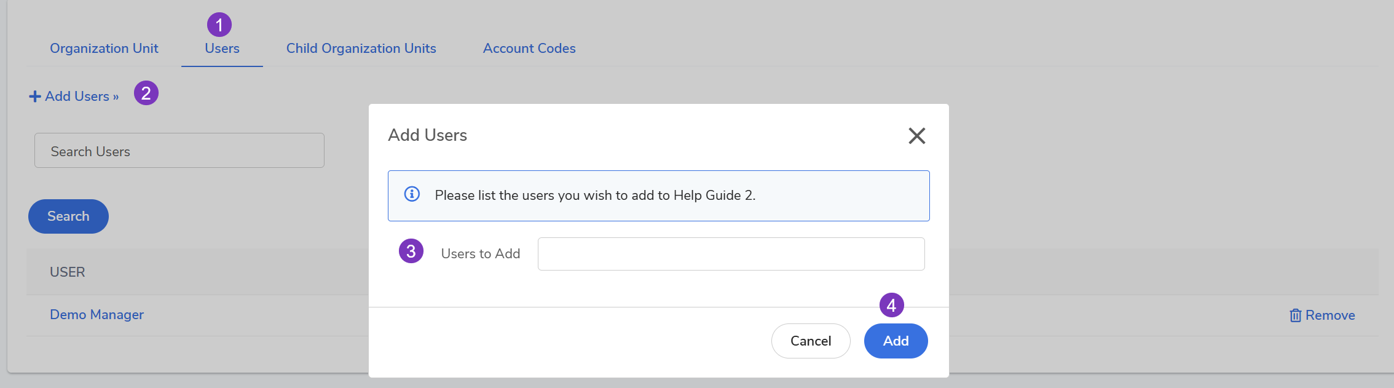Go to Child Organization Units tab
1394x388 pixels.
361,49
